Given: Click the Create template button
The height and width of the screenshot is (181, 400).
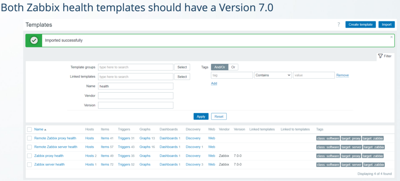Looking at the screenshot, I should [x=361, y=25].
